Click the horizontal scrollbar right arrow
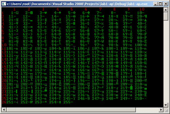The height and width of the screenshot is (114, 170). (x=161, y=110)
